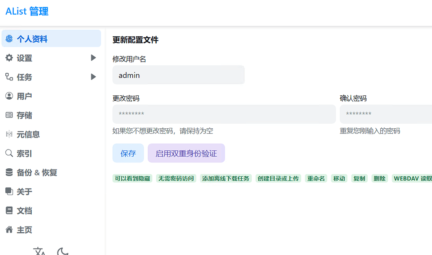Click the 保存 (Save) button
This screenshot has height=255, width=432.
click(128, 153)
